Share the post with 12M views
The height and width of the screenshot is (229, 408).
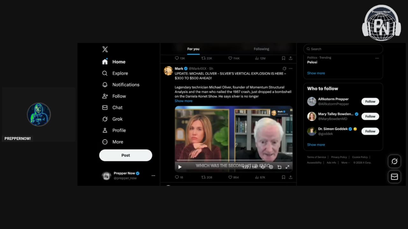click(291, 58)
